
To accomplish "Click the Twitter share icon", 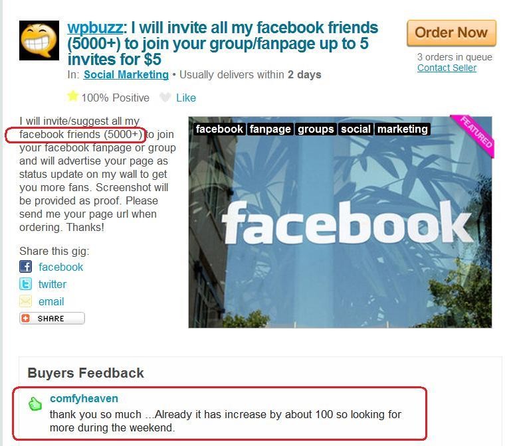I will [25, 284].
